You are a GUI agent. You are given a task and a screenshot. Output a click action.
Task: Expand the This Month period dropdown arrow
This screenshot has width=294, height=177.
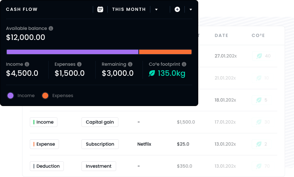pyautogui.click(x=156, y=10)
